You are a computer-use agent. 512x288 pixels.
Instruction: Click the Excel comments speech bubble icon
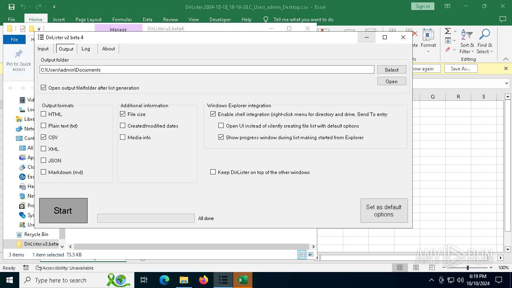[x=503, y=19]
